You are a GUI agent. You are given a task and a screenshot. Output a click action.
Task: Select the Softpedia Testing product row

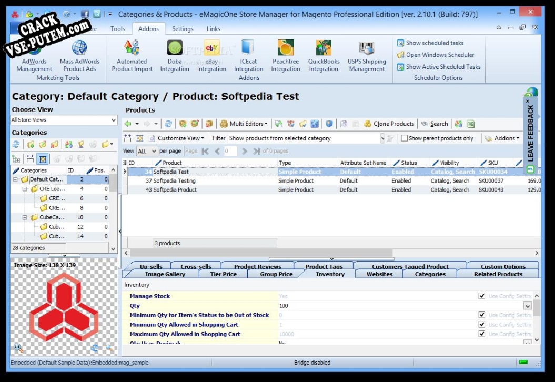[174, 181]
